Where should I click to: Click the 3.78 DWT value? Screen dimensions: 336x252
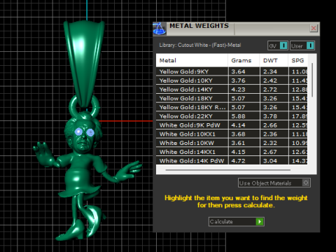click(x=270, y=116)
